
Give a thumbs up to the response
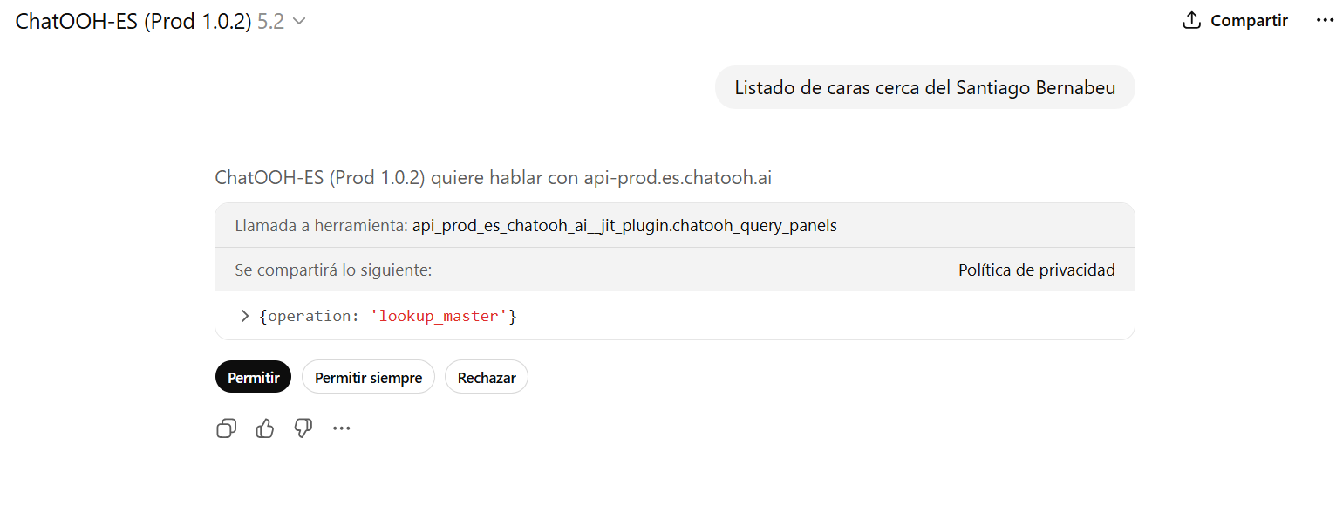pos(264,428)
